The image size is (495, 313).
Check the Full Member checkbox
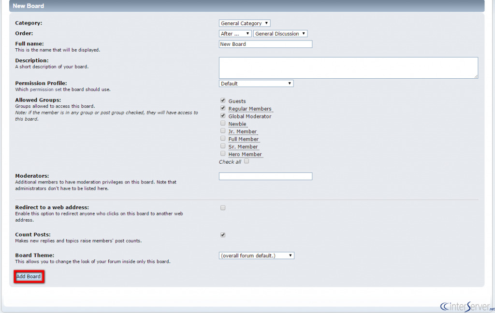[x=223, y=139]
